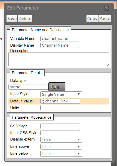Image resolution: width=117 pixels, height=166 pixels.
Task: Click the Paste button
Action: tap(105, 19)
